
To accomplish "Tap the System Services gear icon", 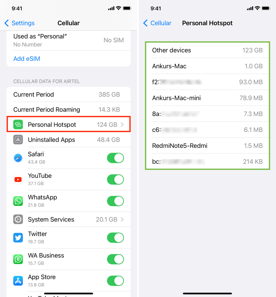I will pos(18,219).
